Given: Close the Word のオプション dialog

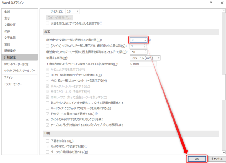Looking at the screenshot, I should (222, 3).
